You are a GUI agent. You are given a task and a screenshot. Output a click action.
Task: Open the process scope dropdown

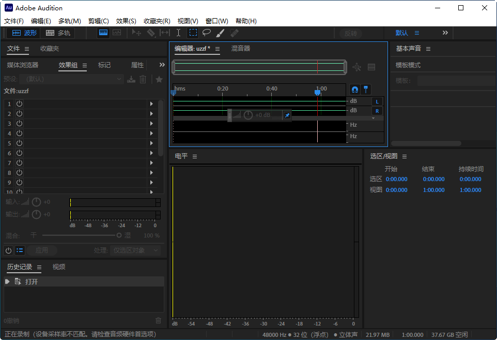[135, 250]
